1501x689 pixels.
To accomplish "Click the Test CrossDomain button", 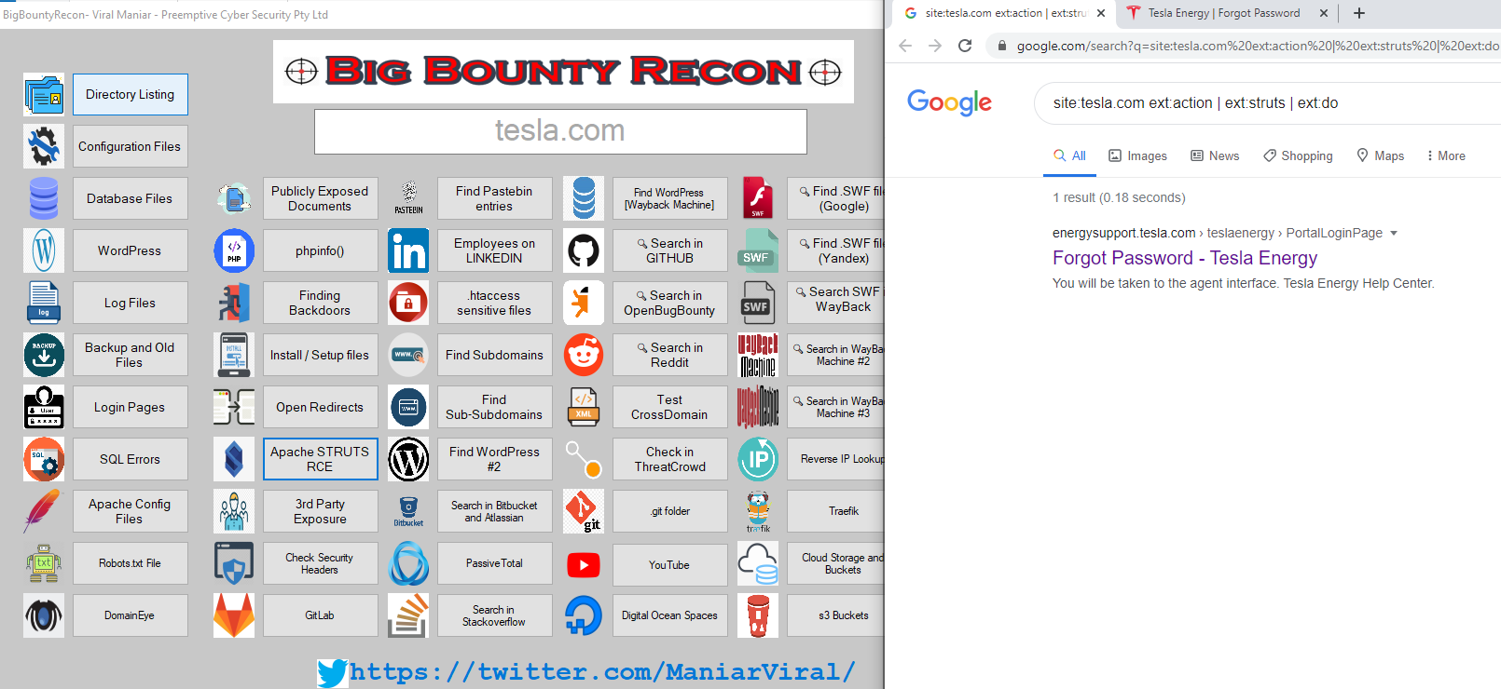I will (x=670, y=407).
